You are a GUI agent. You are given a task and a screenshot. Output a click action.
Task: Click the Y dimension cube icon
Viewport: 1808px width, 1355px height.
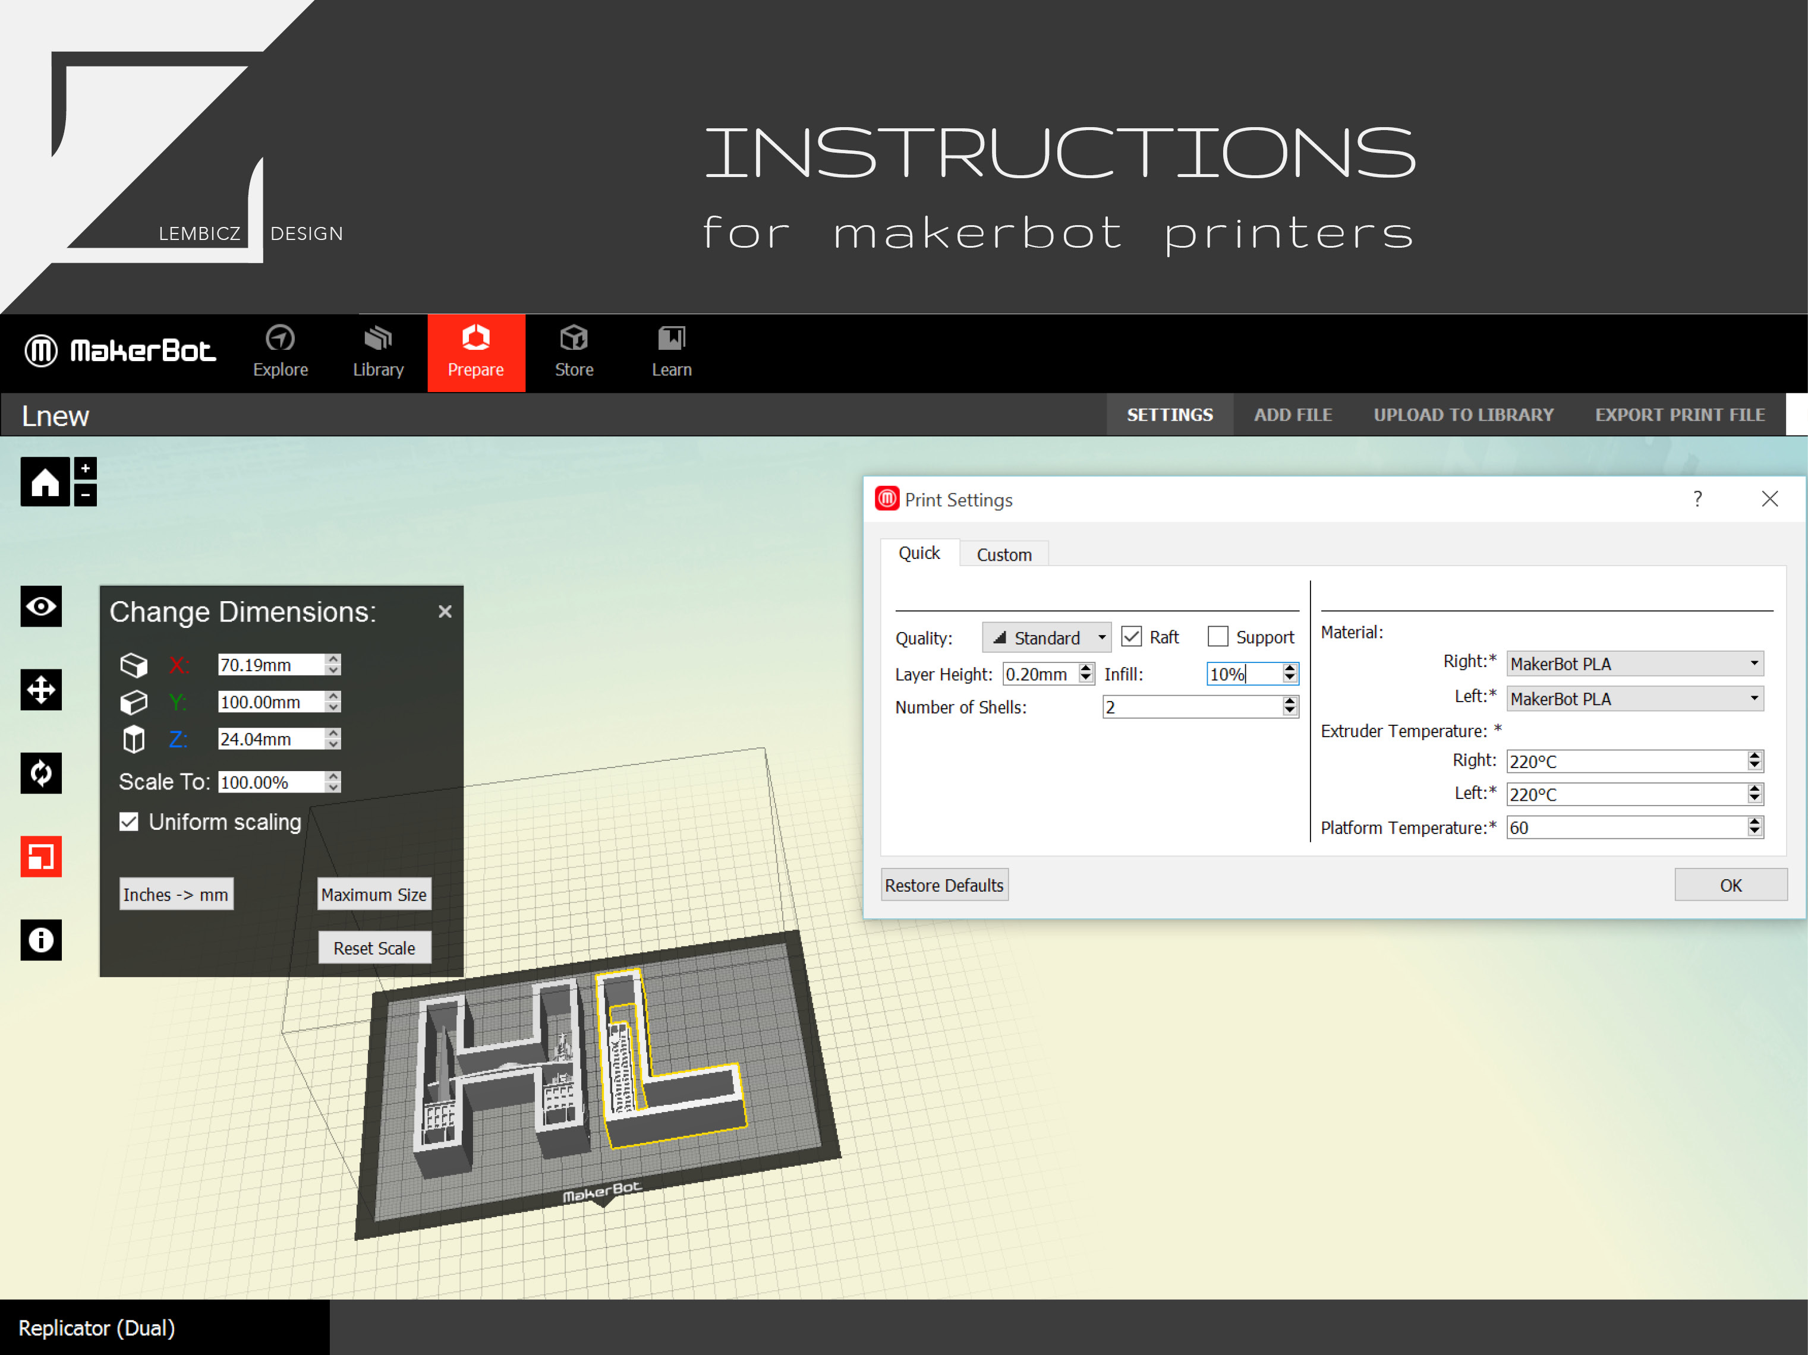point(134,702)
